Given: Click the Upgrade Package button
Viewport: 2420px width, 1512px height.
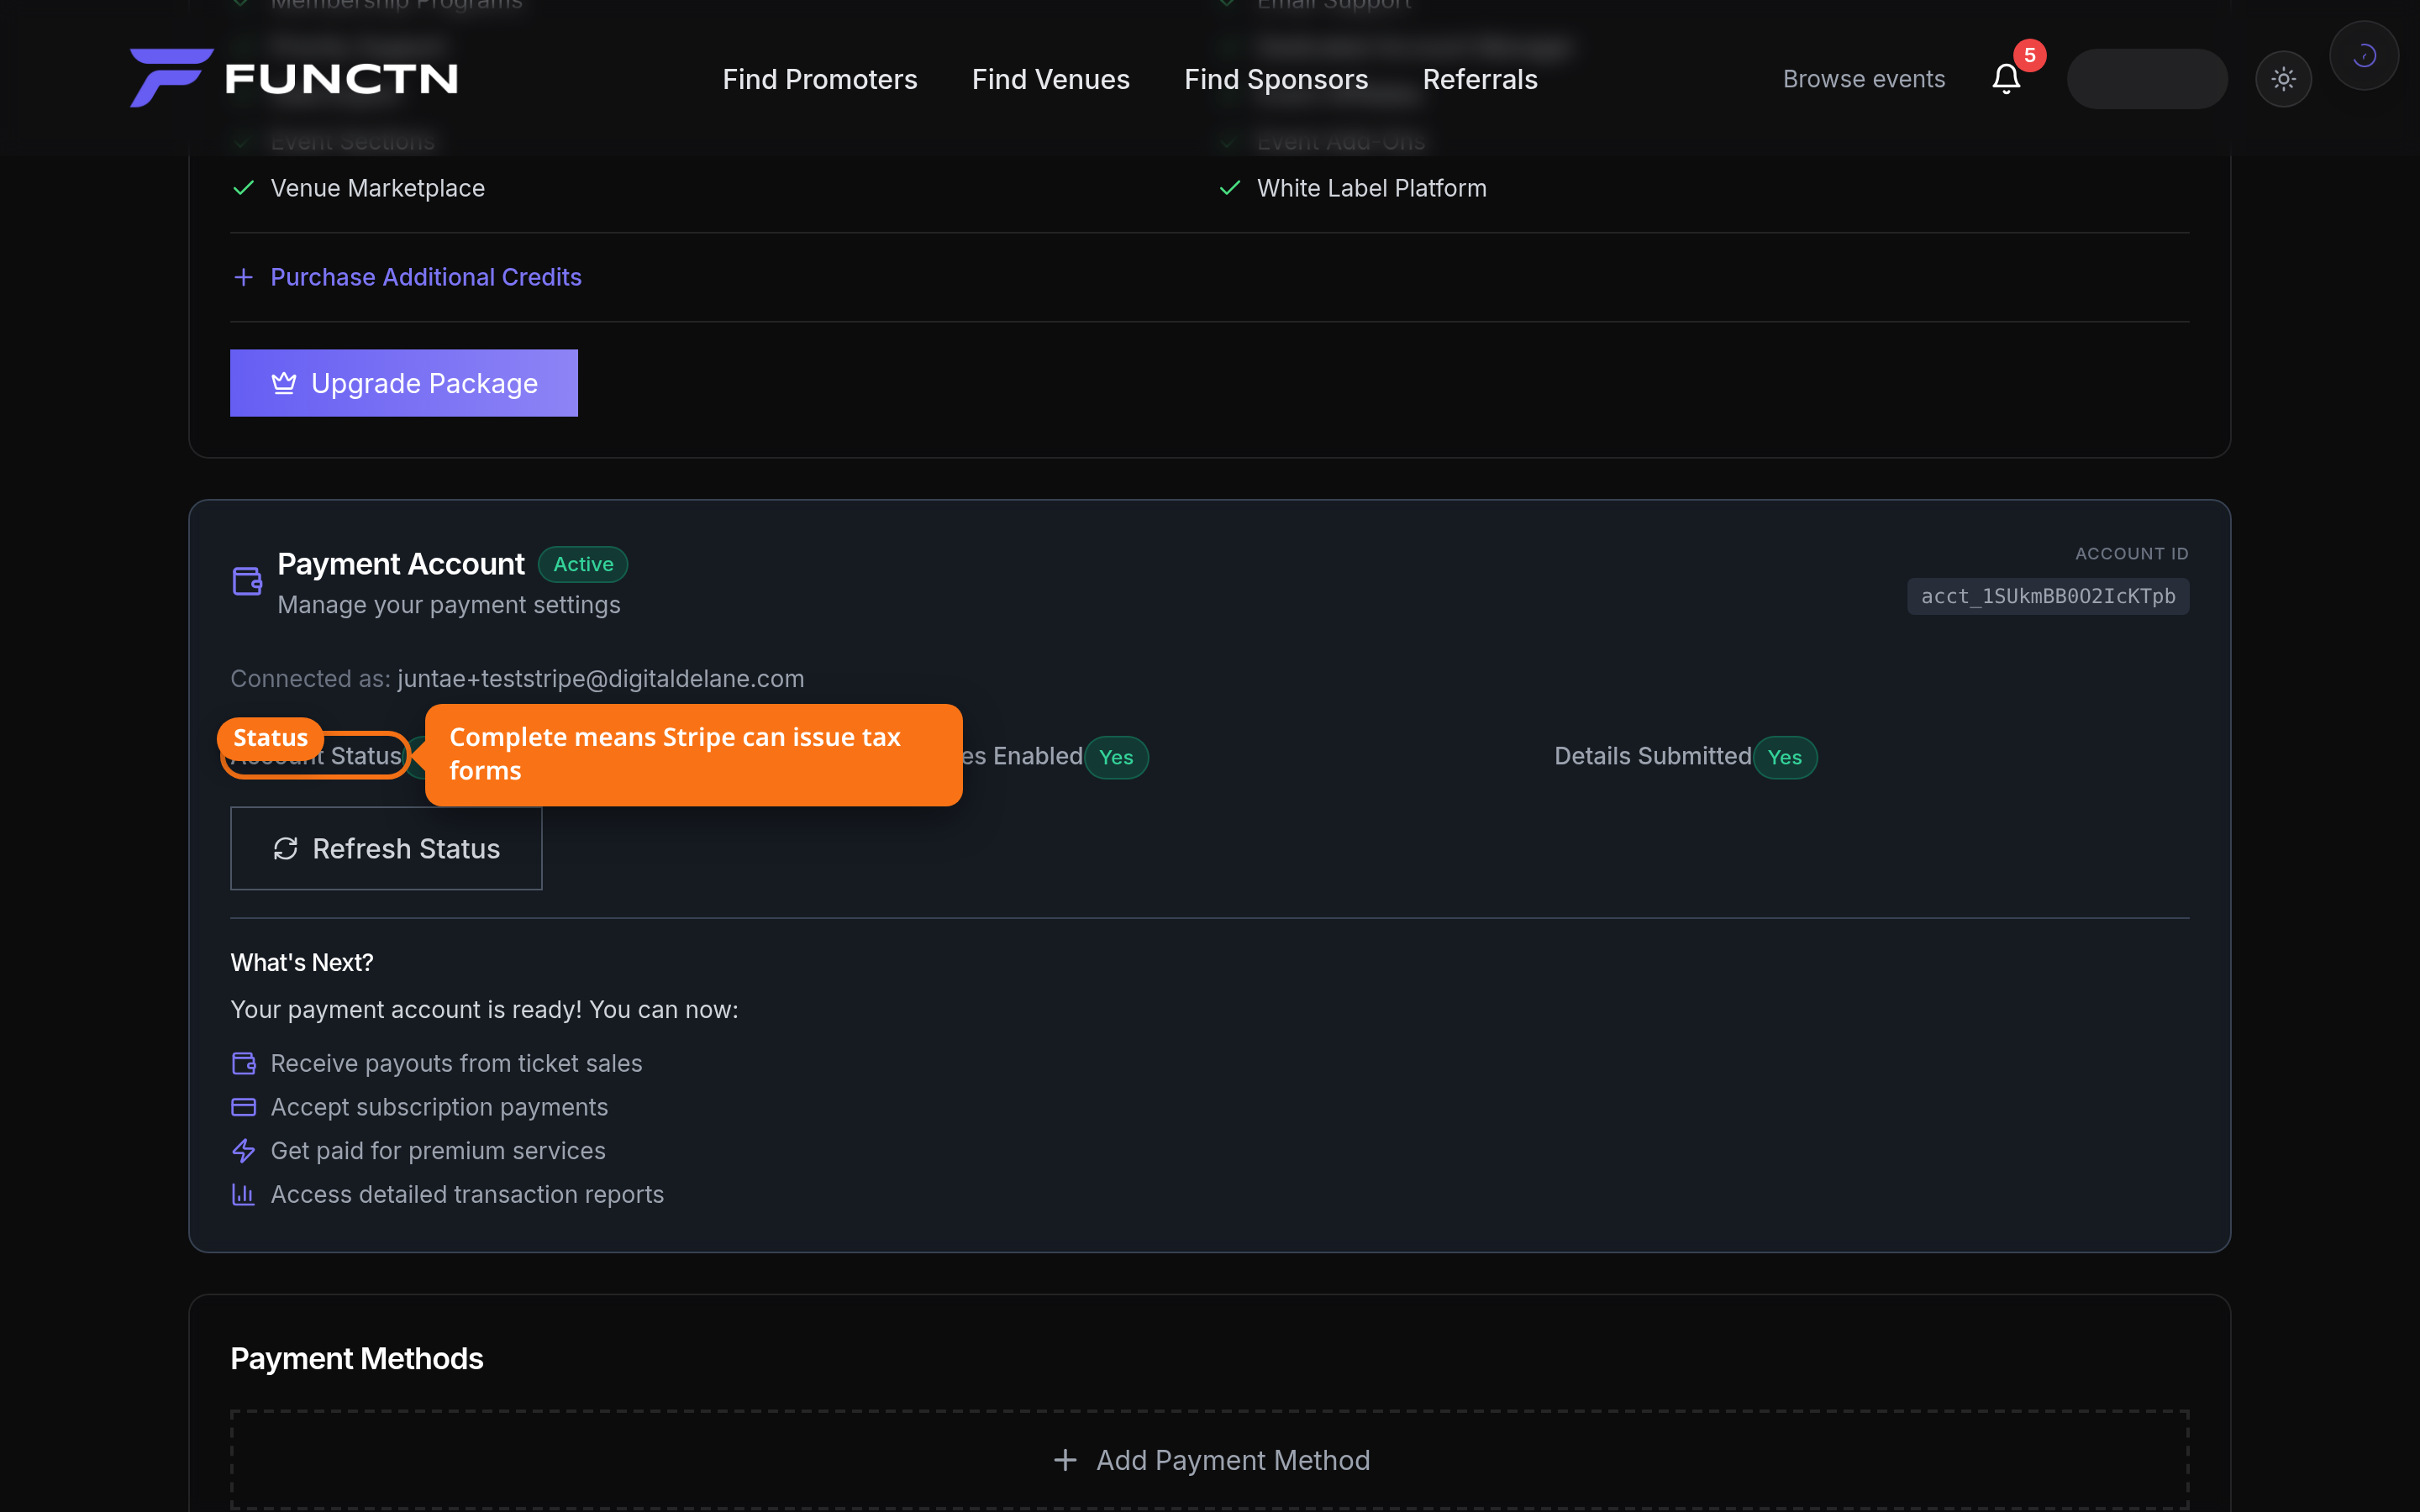Looking at the screenshot, I should (404, 383).
